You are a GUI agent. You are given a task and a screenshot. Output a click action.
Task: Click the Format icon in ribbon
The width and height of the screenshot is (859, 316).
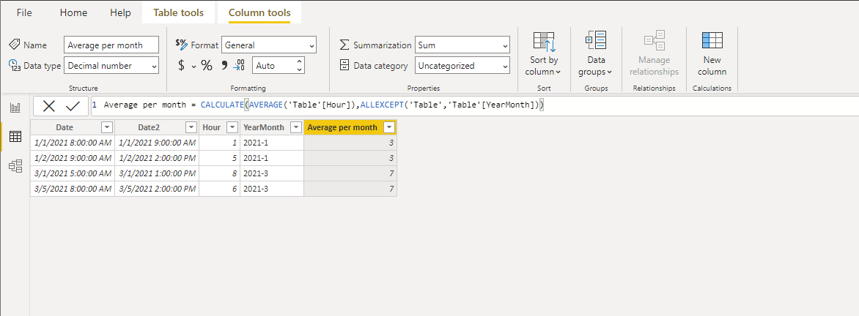click(x=181, y=44)
